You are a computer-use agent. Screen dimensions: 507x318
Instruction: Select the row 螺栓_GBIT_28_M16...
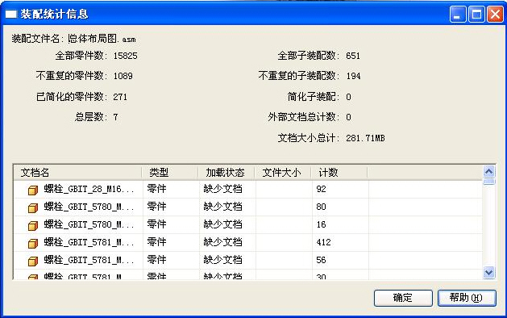(x=248, y=190)
